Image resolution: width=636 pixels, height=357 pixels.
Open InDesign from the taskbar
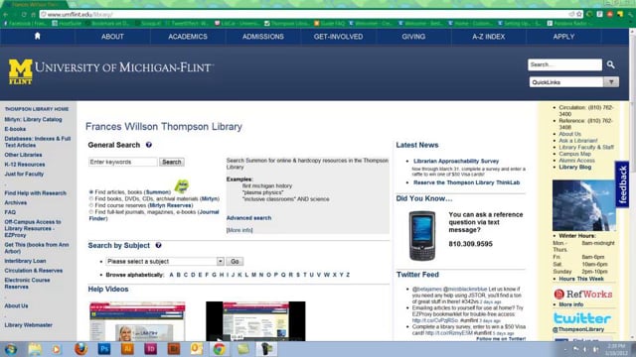[x=150, y=349]
